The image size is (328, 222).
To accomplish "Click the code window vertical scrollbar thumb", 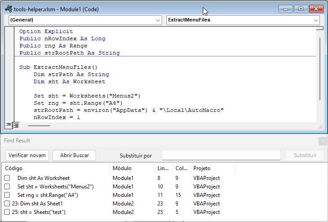I will point(319,69).
